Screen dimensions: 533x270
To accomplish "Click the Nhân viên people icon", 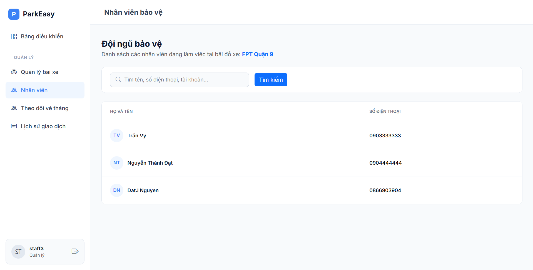I will tap(14, 90).
